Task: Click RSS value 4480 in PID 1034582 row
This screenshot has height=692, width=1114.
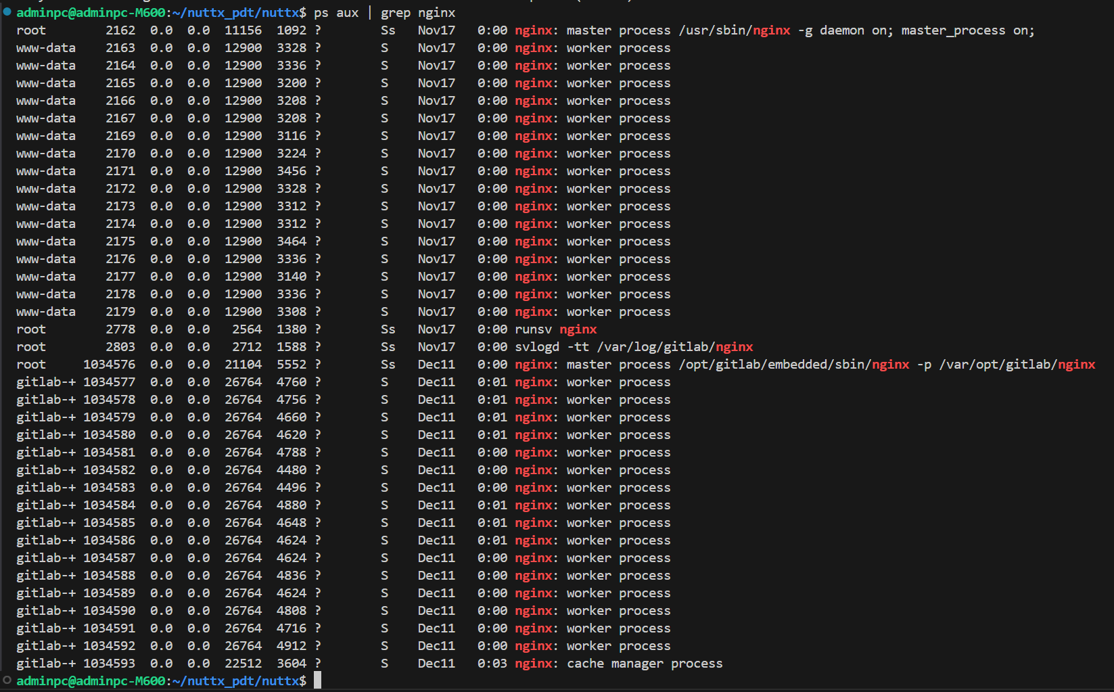Action: (x=292, y=470)
